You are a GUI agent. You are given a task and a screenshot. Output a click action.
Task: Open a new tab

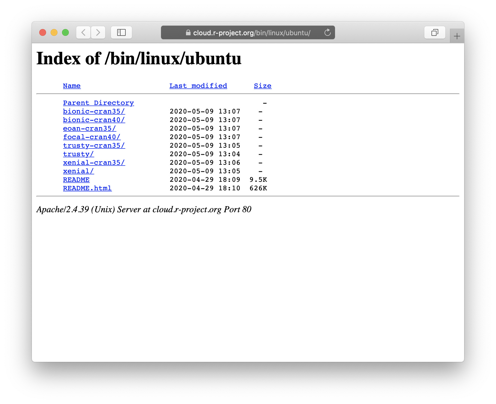pos(457,36)
